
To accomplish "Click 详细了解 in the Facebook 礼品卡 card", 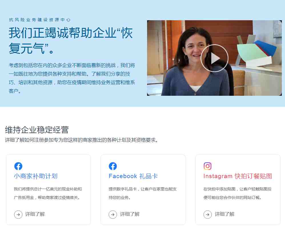I will 130,214.
